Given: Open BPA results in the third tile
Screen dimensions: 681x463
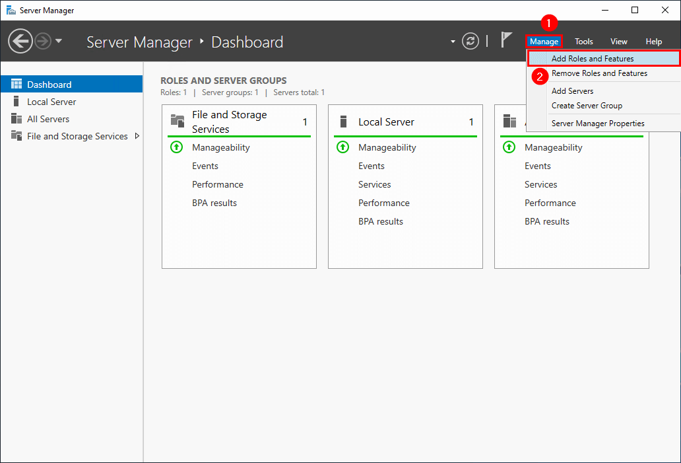Looking at the screenshot, I should click(547, 221).
